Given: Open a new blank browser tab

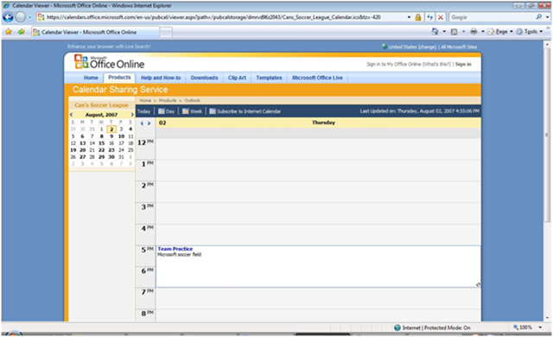Looking at the screenshot, I should (x=166, y=33).
